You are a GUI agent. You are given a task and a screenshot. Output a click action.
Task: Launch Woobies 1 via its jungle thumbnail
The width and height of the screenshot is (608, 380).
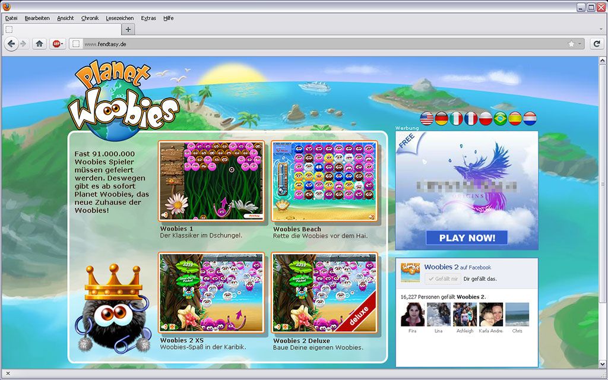211,180
